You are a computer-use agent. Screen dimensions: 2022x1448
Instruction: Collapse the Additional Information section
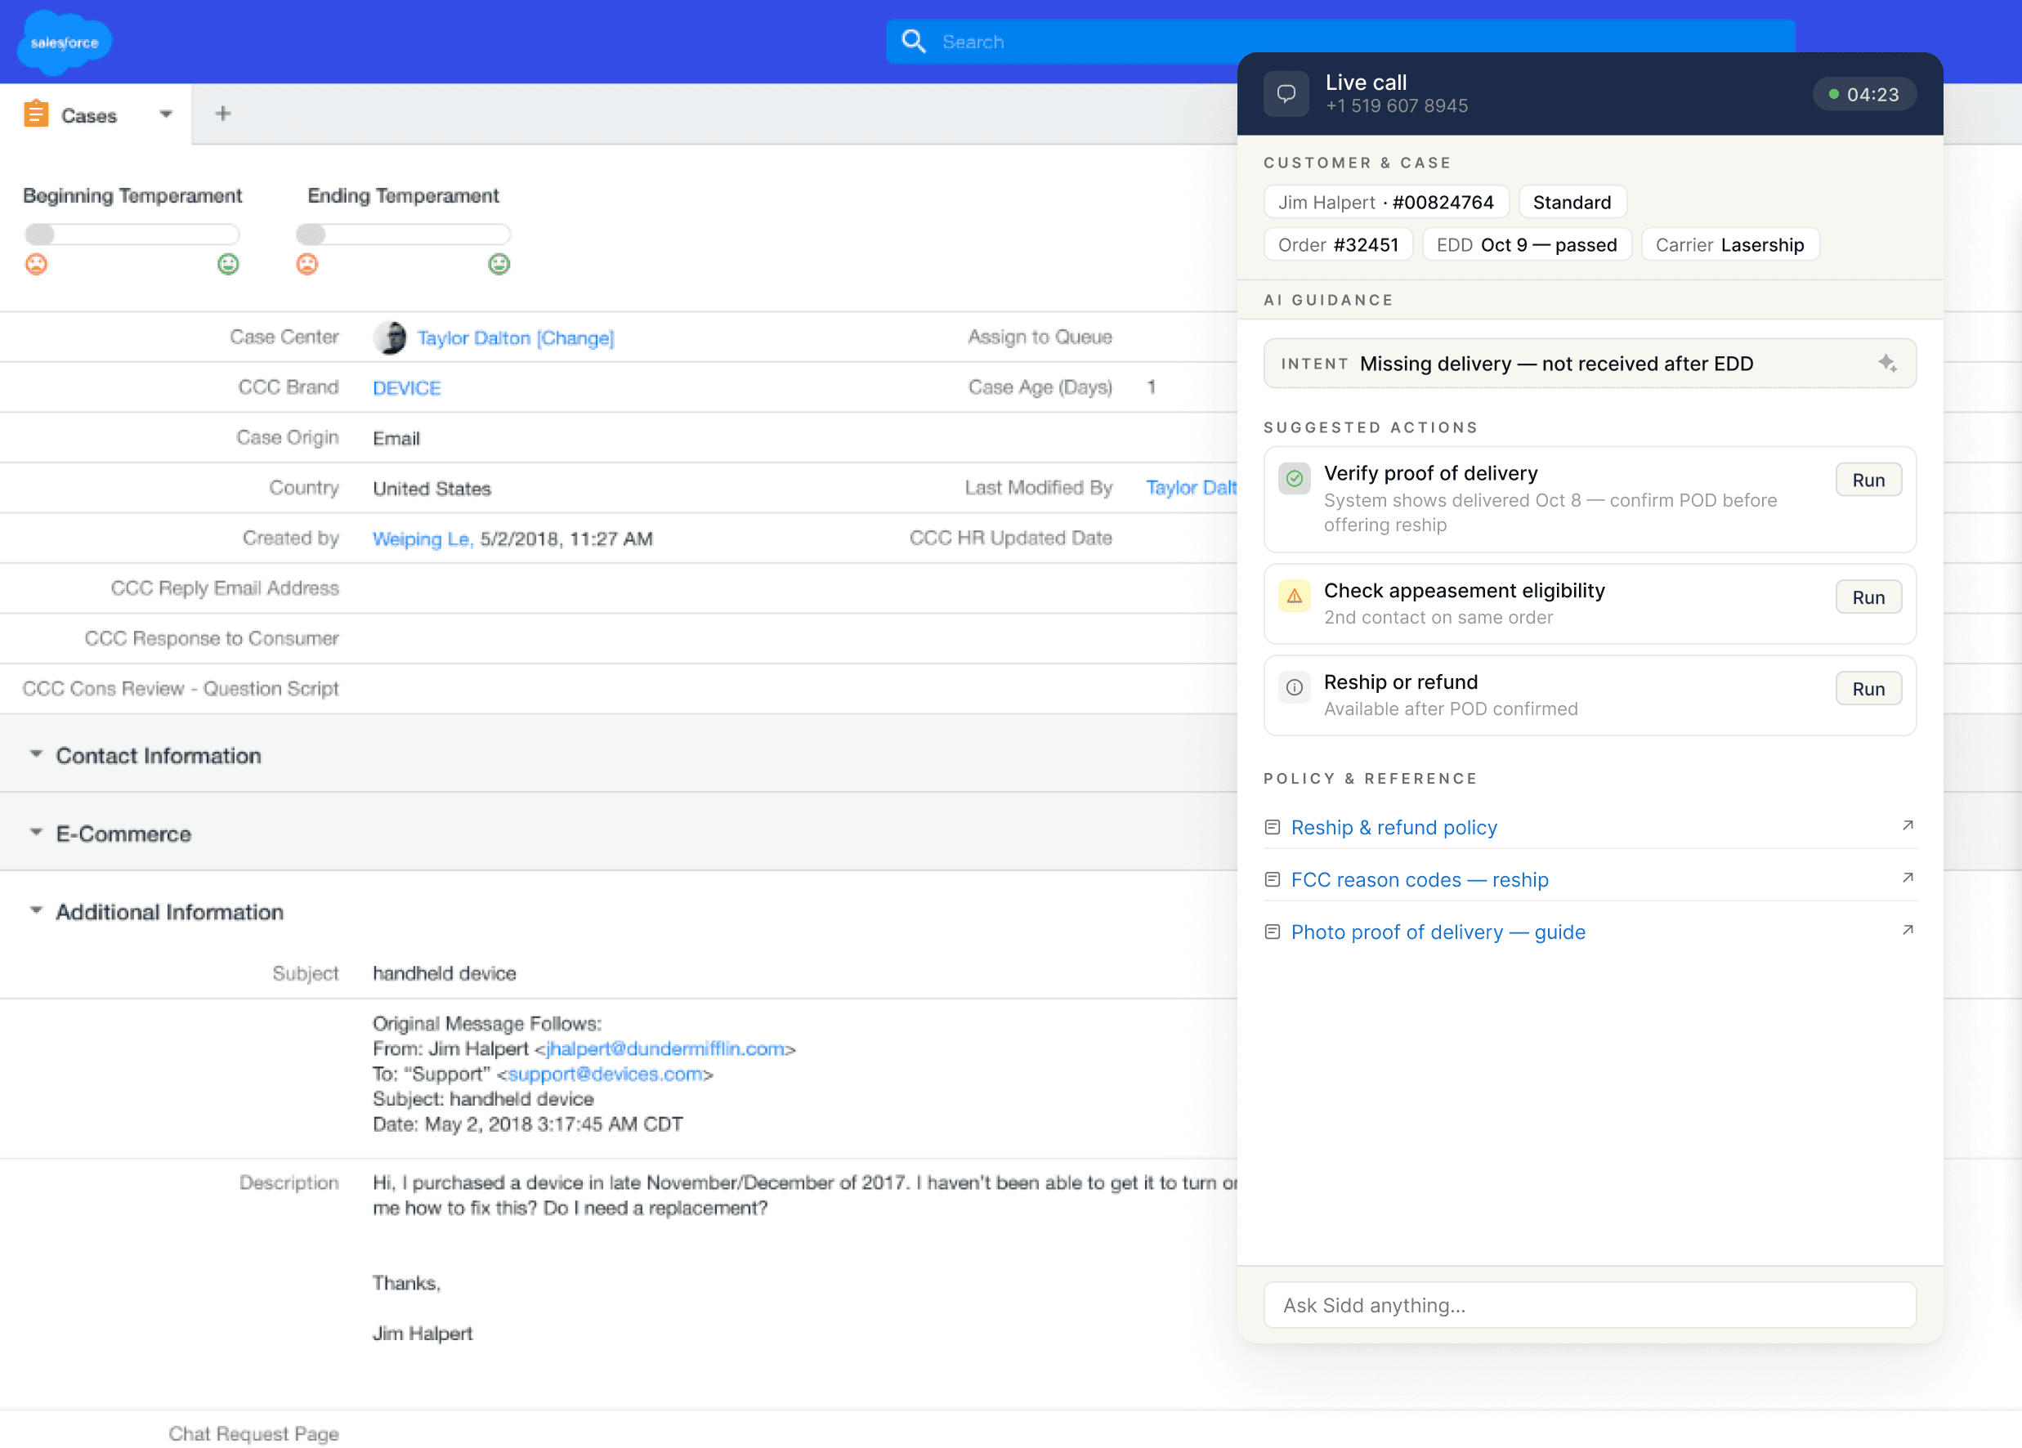36,911
